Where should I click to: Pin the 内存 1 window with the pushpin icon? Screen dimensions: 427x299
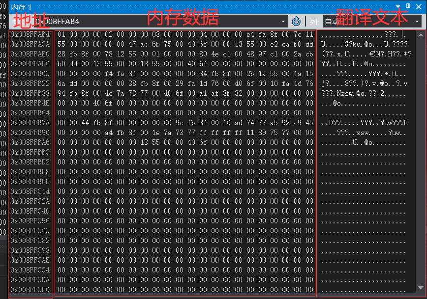(x=408, y=6)
